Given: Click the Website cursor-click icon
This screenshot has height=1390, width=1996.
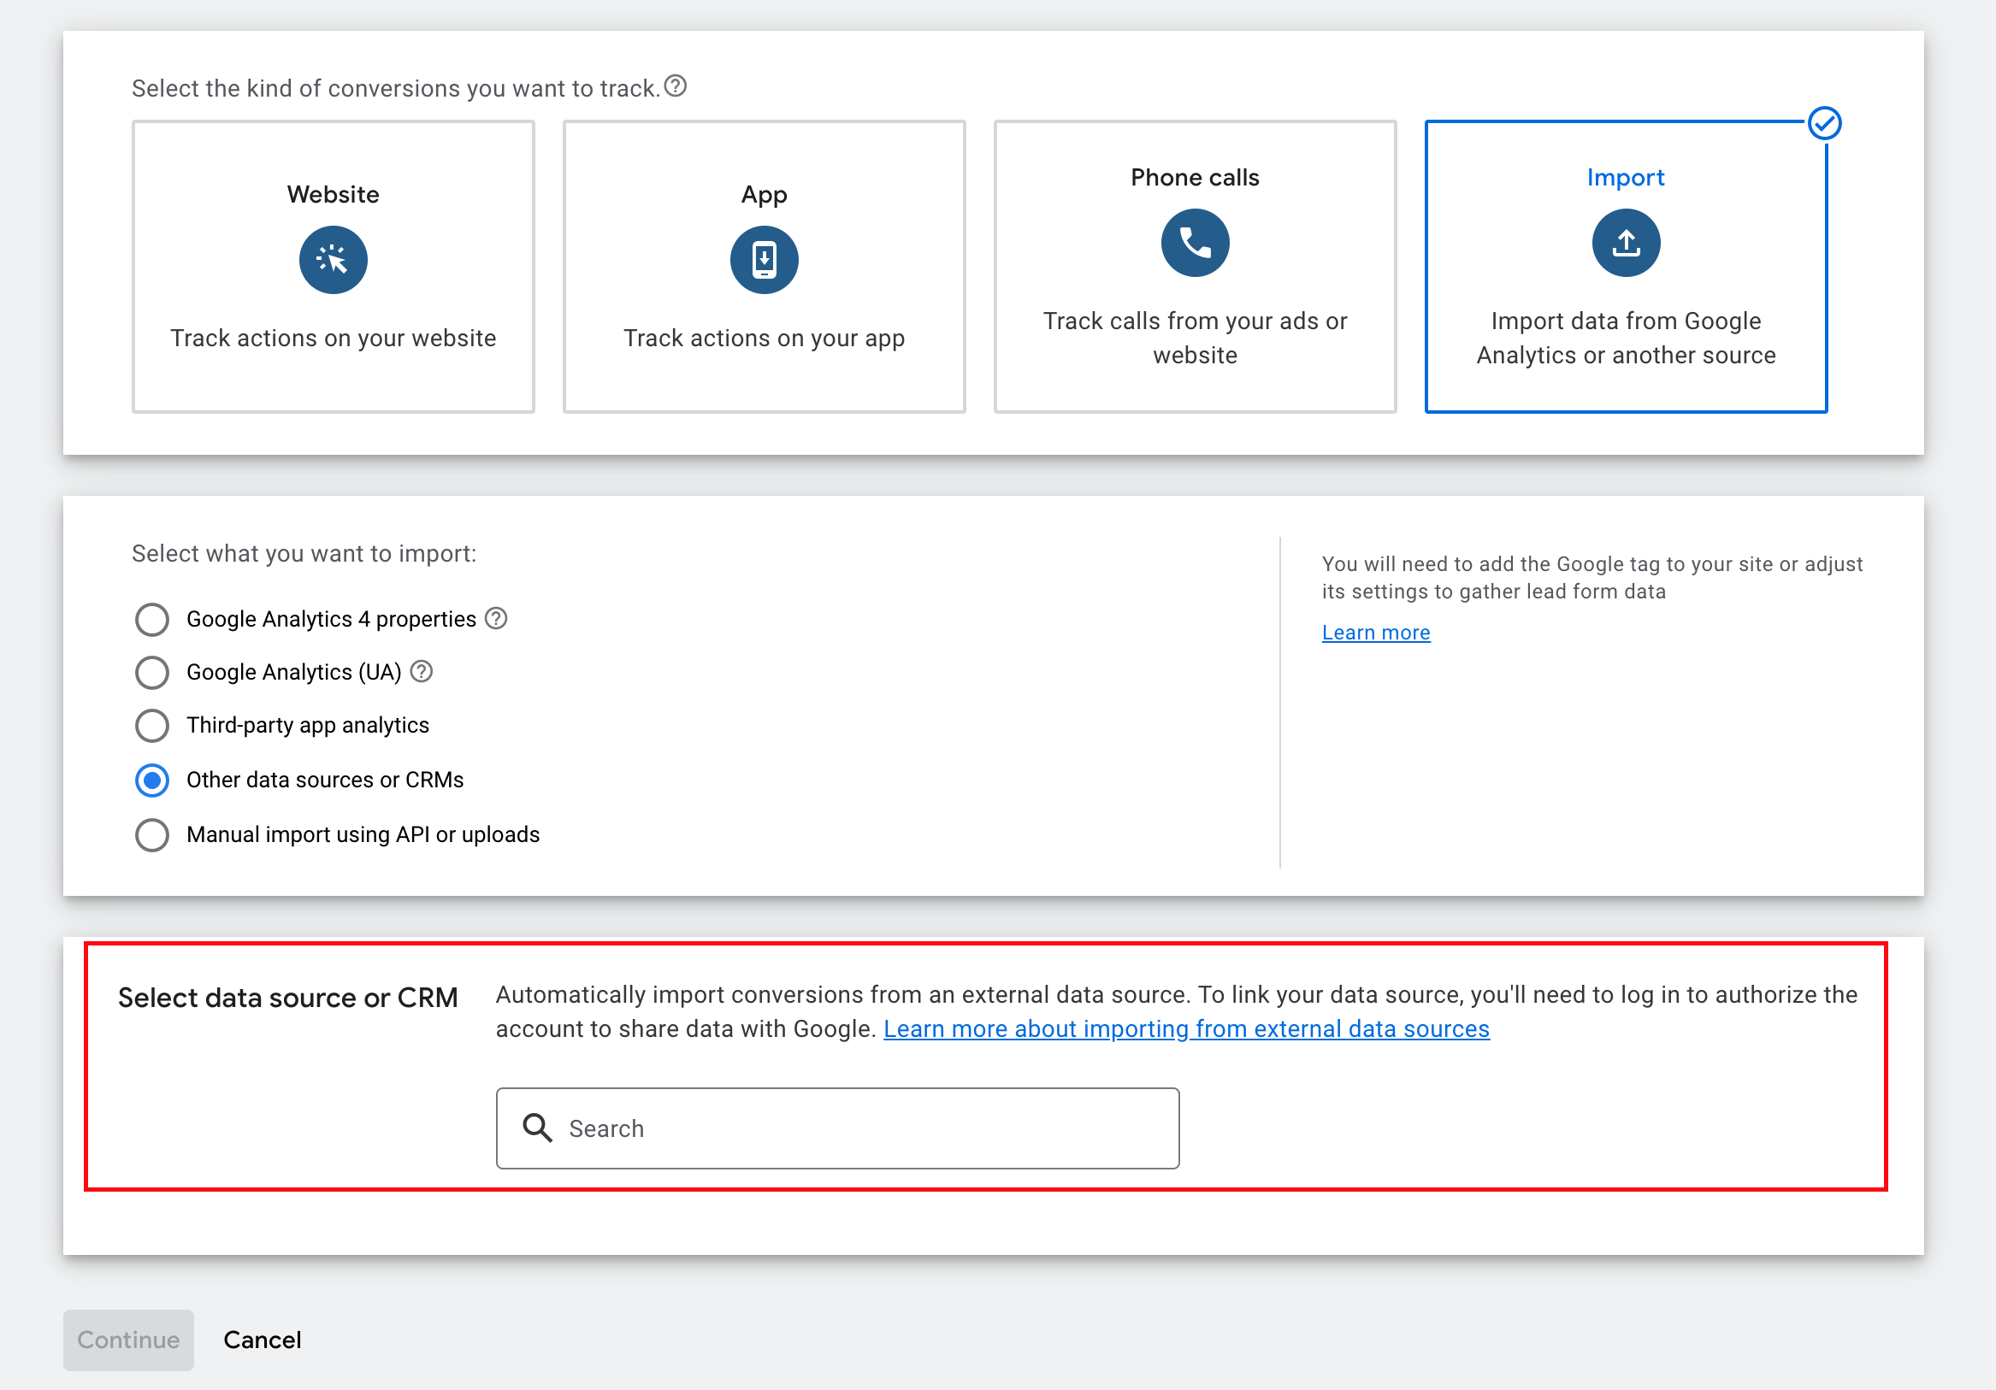Looking at the screenshot, I should (333, 260).
